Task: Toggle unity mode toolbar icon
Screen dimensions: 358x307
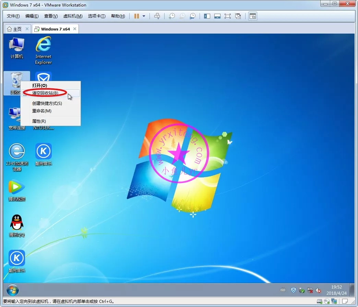Action: coord(238,16)
